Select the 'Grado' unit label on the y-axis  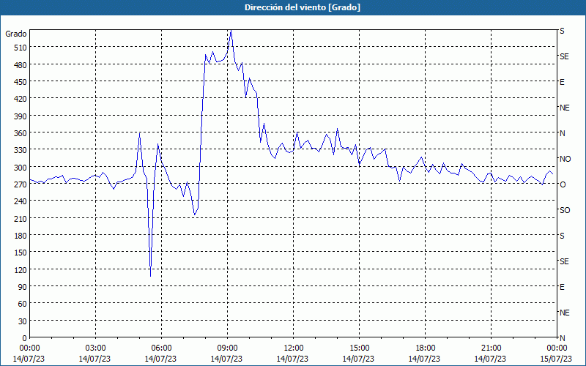[x=16, y=34]
